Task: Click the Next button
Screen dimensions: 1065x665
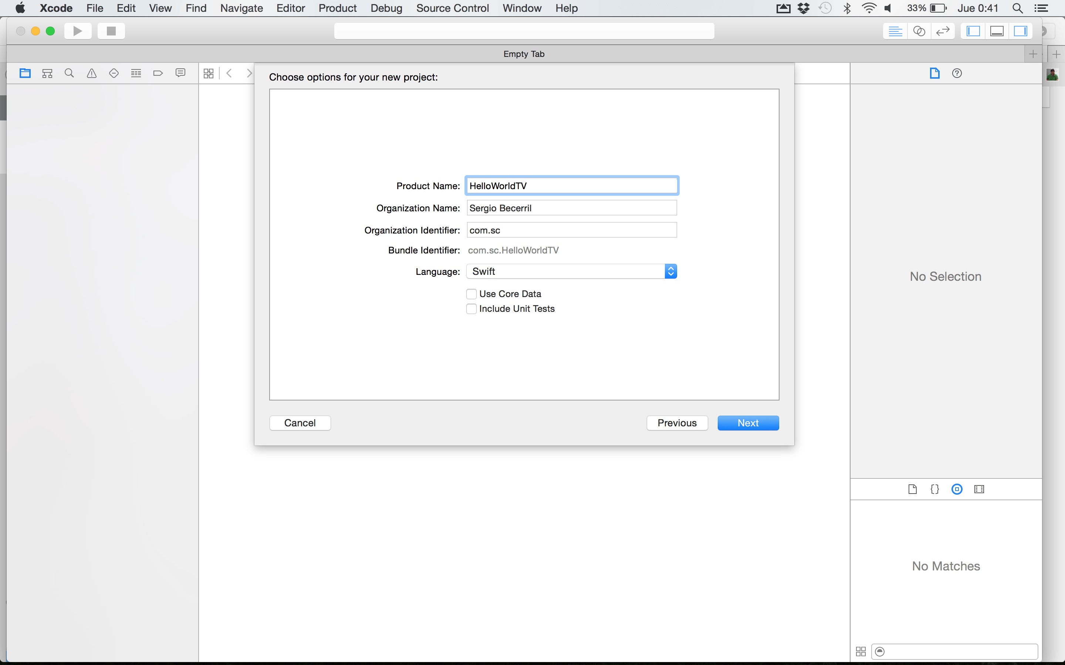Action: (x=748, y=423)
